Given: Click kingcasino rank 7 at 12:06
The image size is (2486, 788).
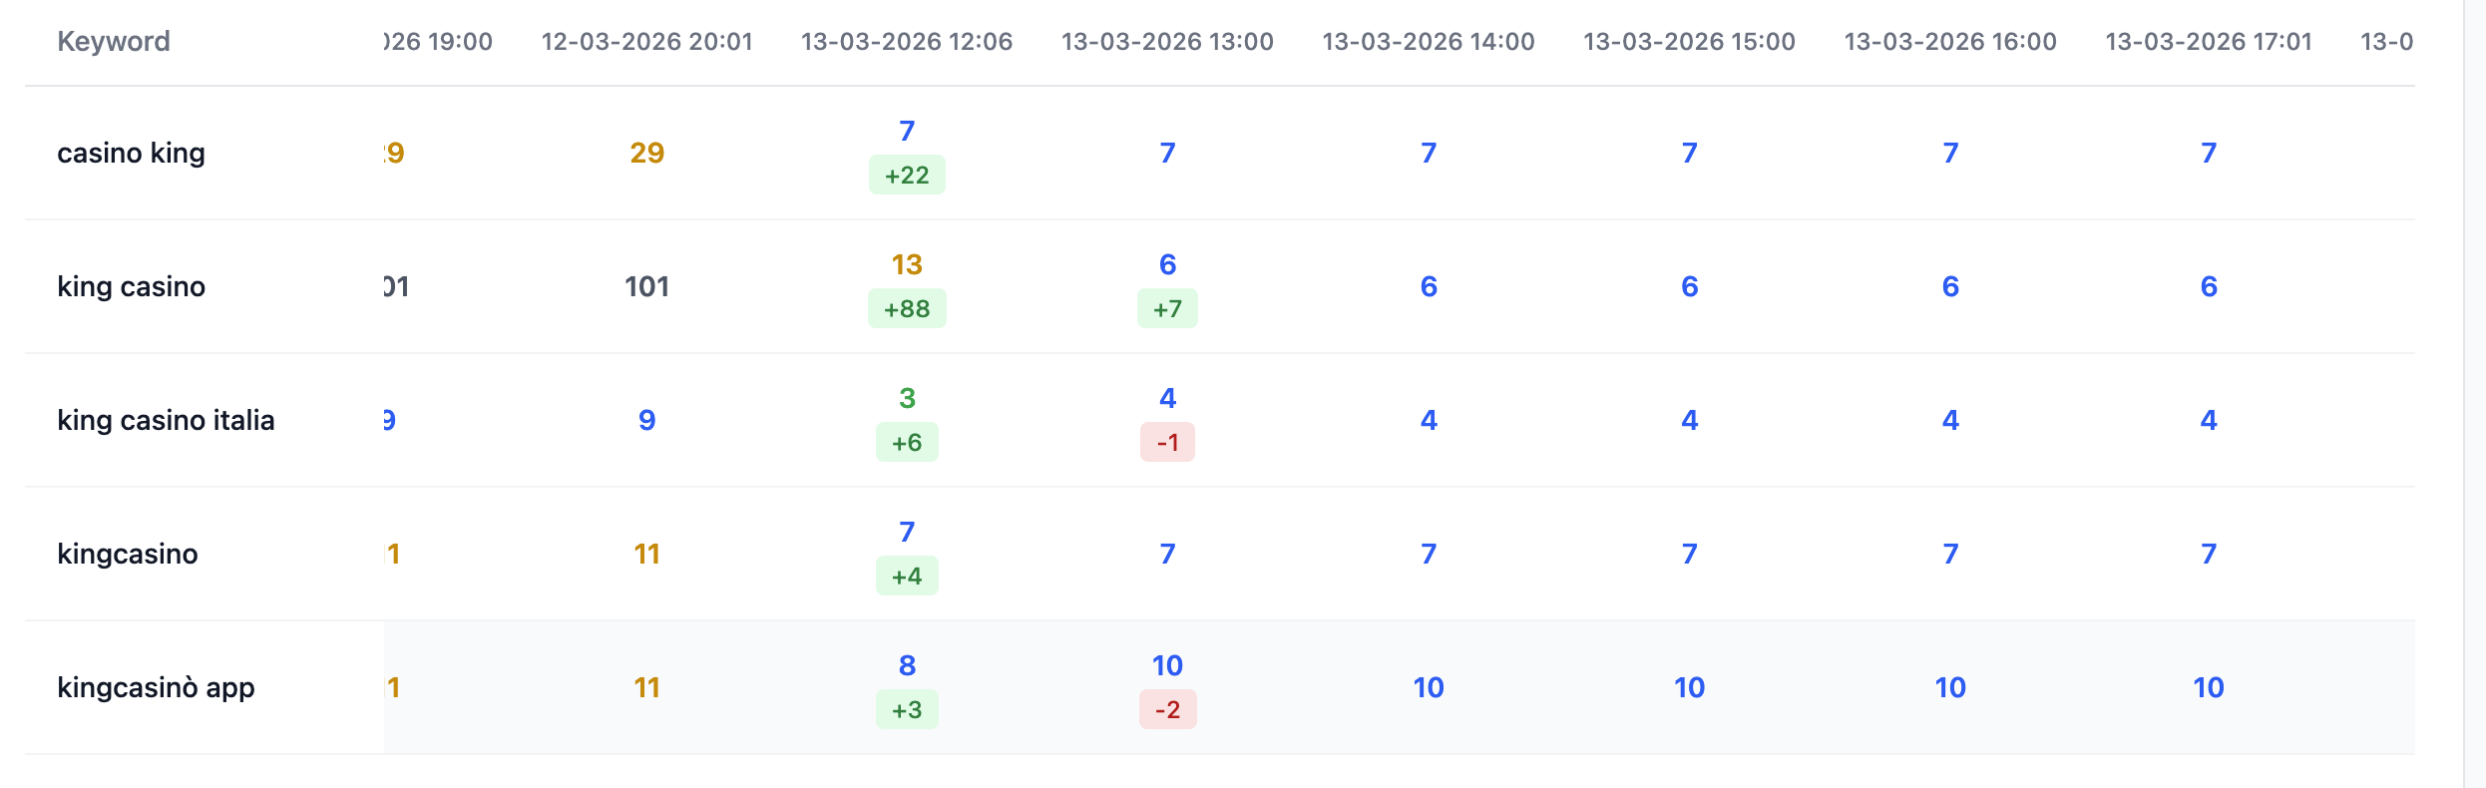Looking at the screenshot, I should (x=907, y=532).
